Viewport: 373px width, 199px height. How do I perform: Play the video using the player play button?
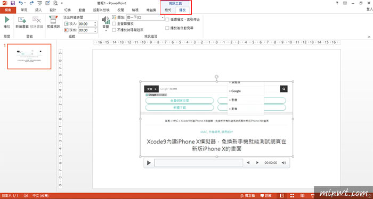[x=149, y=163]
